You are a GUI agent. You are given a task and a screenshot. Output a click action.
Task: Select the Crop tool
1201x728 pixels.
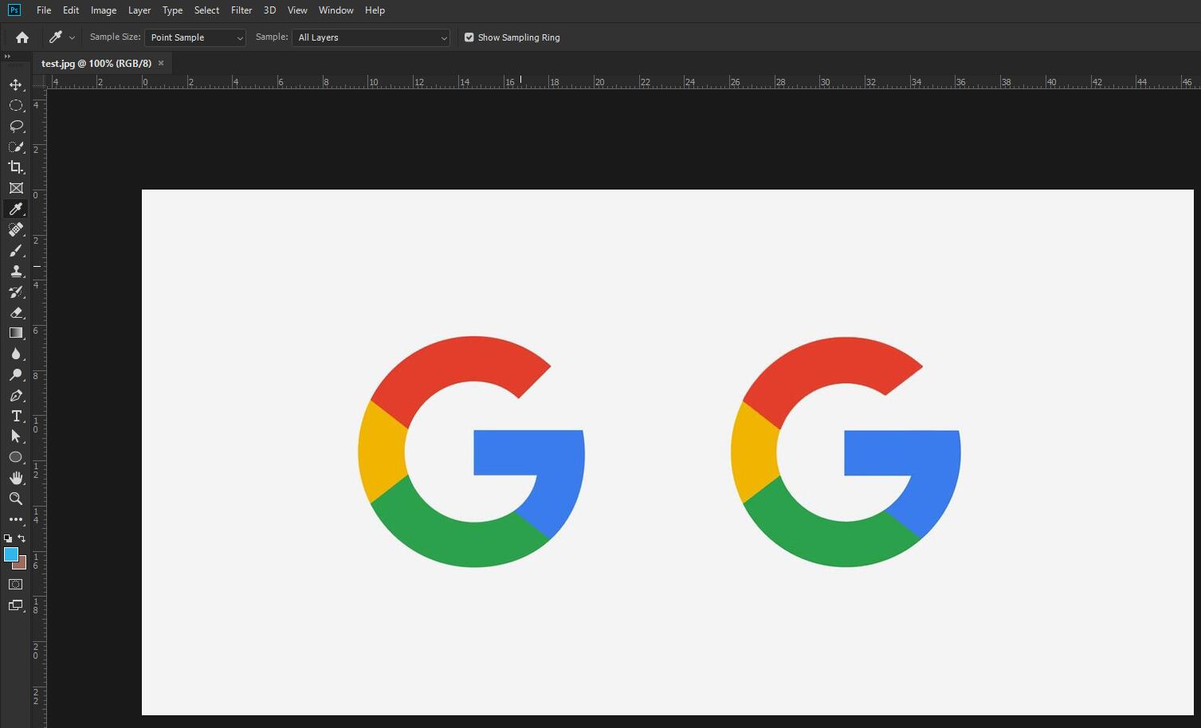pos(16,167)
